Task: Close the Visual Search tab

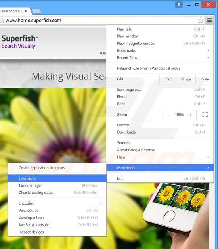Action: pos(26,11)
